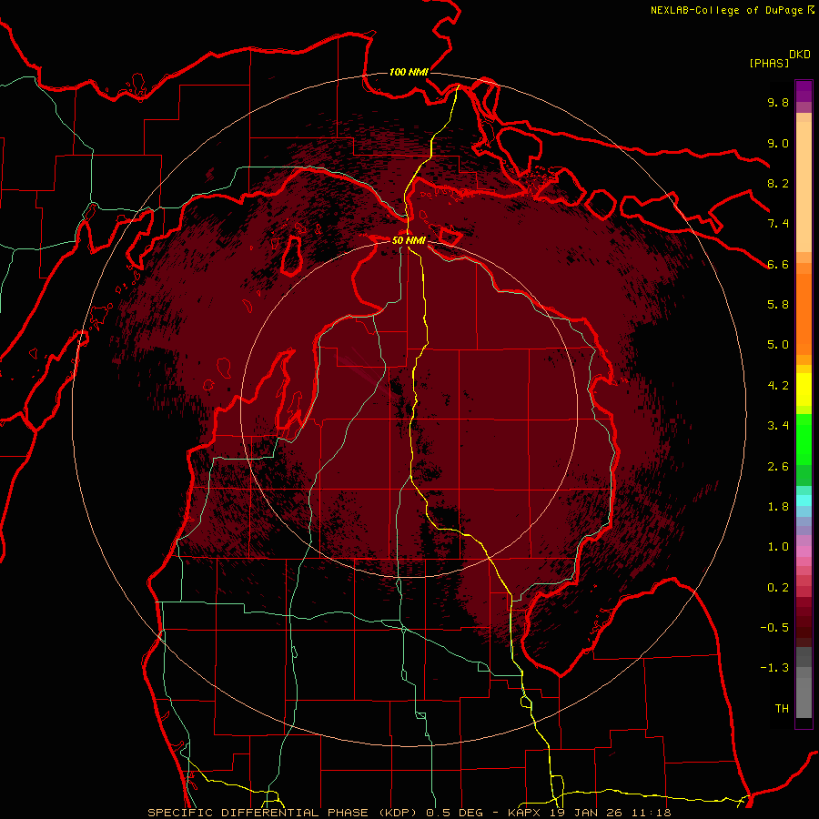The image size is (819, 819).
Task: Click the [PHAS] legend unit label
Action: (x=769, y=63)
